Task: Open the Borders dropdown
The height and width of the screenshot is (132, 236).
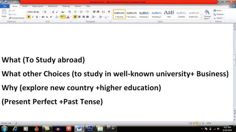Action: [x=108, y=17]
